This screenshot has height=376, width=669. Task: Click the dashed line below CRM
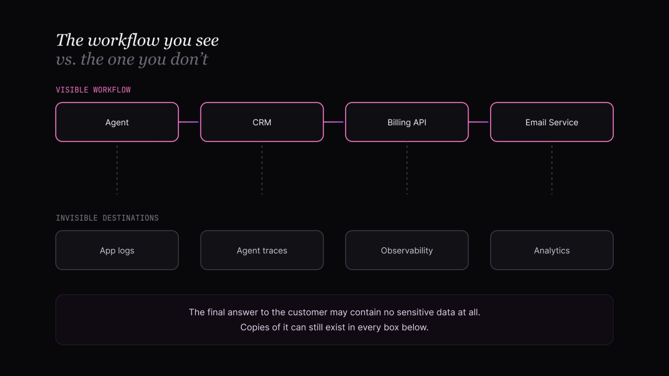262,170
